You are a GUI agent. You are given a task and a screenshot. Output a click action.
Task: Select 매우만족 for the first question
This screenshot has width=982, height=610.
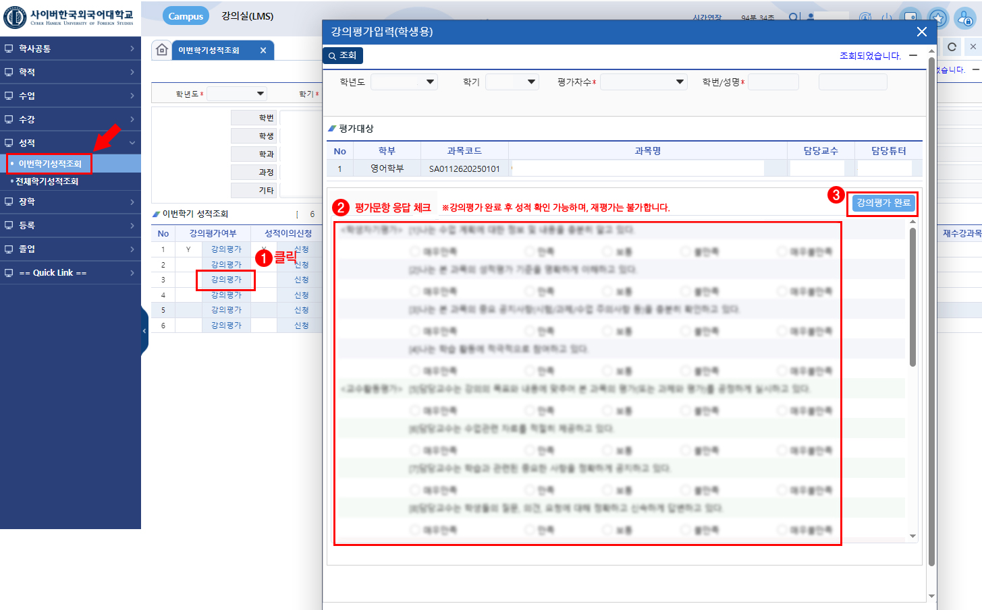click(x=415, y=251)
